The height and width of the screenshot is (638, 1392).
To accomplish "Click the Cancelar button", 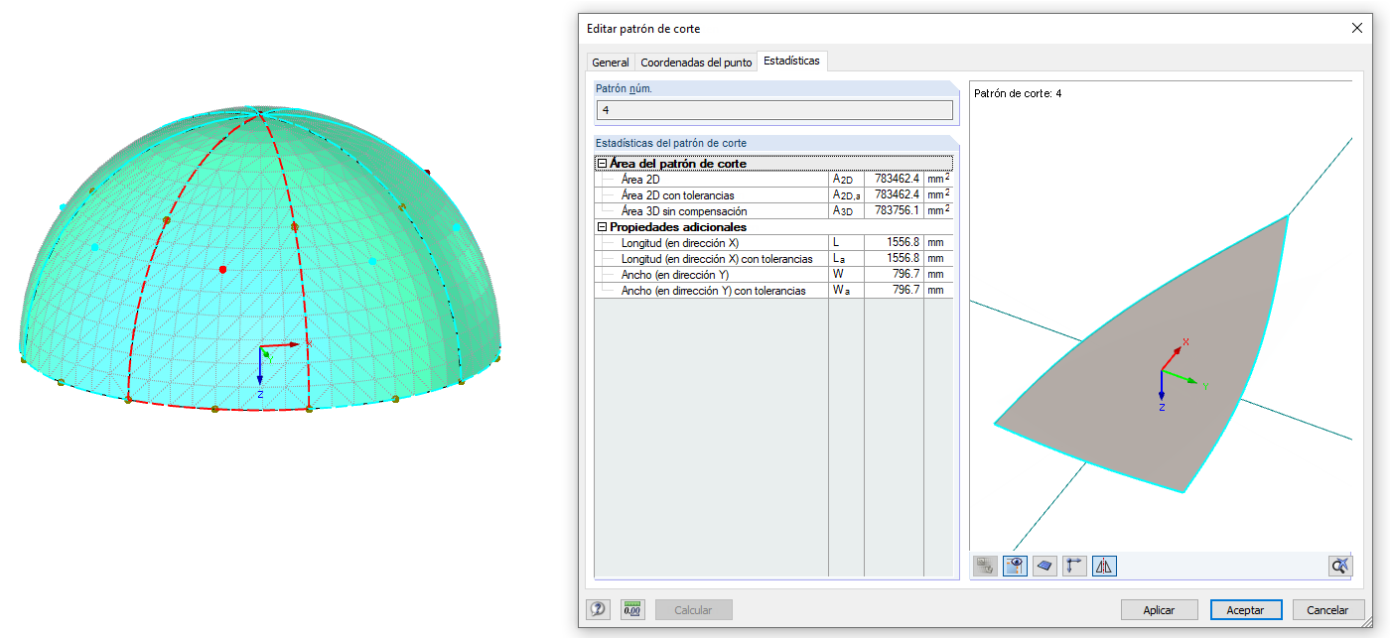I will pyautogui.click(x=1327, y=610).
